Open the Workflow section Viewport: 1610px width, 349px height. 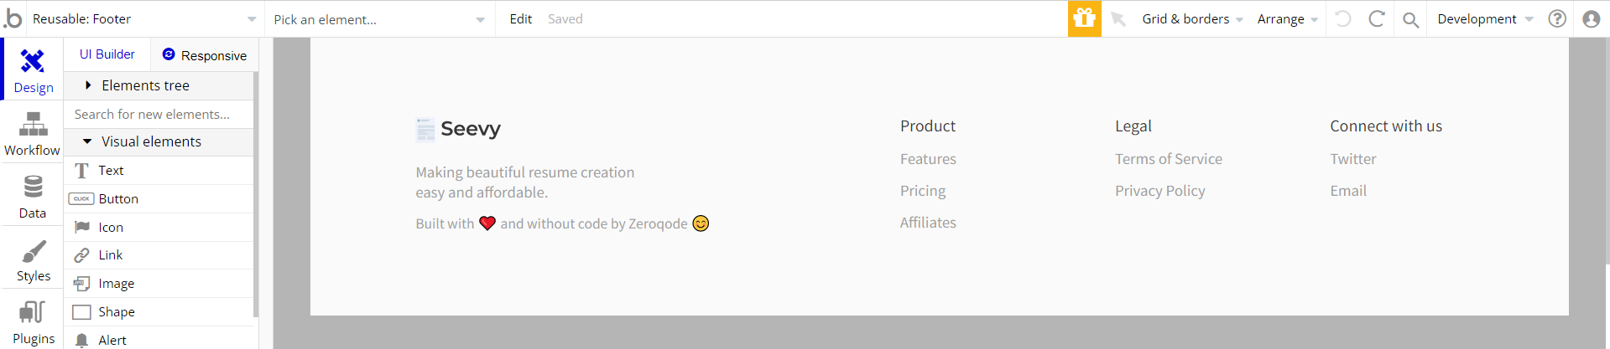click(x=33, y=134)
